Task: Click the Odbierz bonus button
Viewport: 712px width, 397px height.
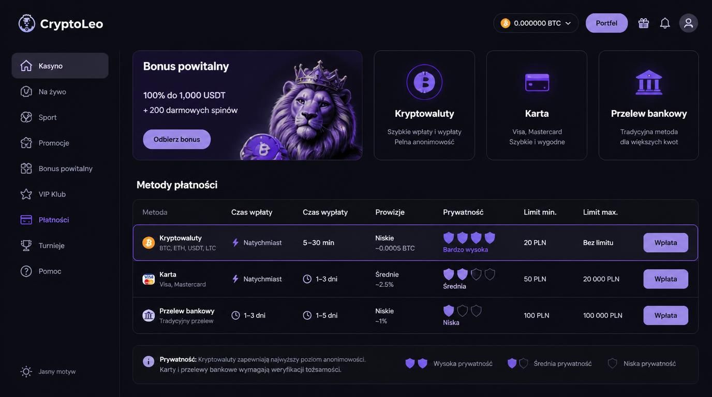Action: click(x=177, y=140)
